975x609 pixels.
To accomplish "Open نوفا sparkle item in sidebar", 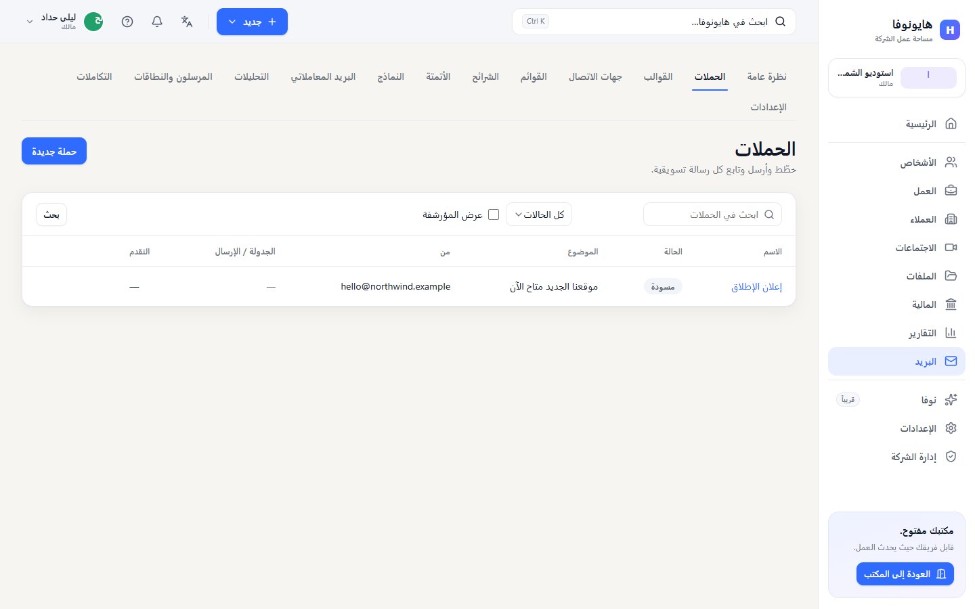I will point(896,400).
